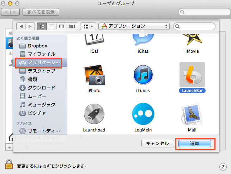This screenshot has width=231, height=174.
Task: Switch to Cover Flow view
Action: click(72, 26)
